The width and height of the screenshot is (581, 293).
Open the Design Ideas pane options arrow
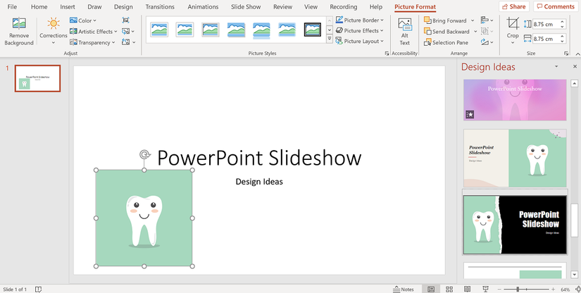click(556, 67)
